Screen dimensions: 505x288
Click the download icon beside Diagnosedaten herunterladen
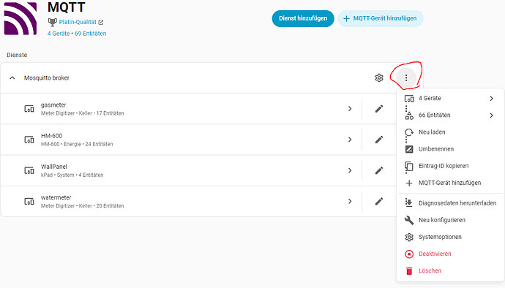[x=409, y=202]
